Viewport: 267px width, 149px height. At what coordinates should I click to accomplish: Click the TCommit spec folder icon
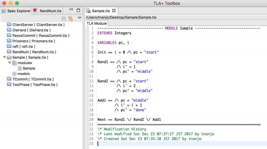tap(9, 79)
